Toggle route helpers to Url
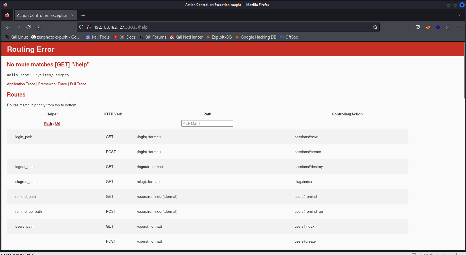Screen dimensions: 466x255 (58, 124)
